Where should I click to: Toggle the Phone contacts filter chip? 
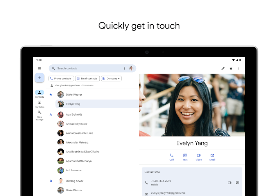click(61, 78)
